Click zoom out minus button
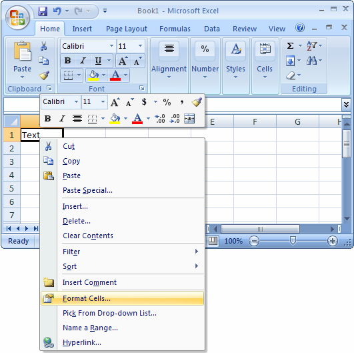This screenshot has width=354, height=353. pyautogui.click(x=254, y=241)
